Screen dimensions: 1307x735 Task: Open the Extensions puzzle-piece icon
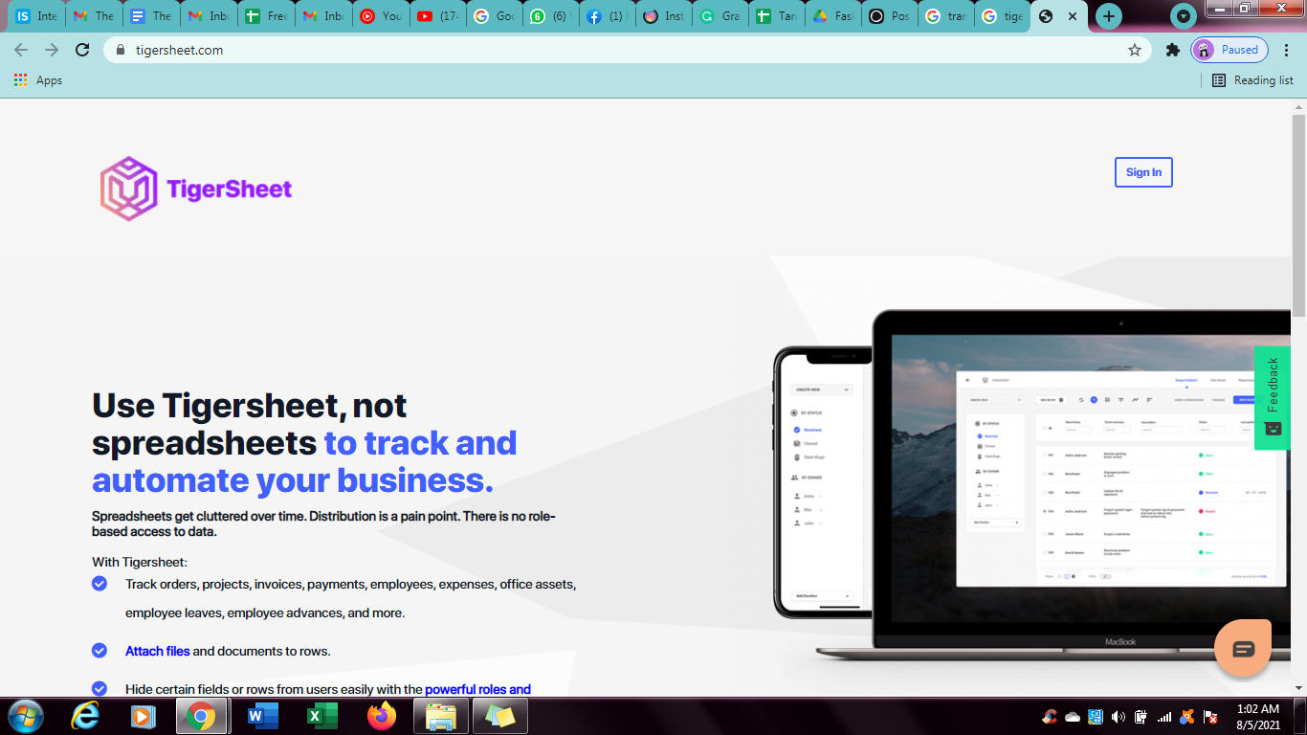(1173, 50)
